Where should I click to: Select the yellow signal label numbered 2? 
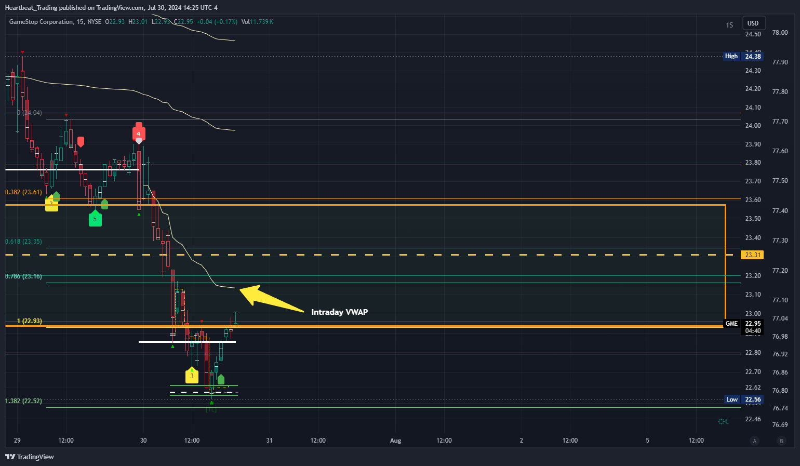[51, 204]
